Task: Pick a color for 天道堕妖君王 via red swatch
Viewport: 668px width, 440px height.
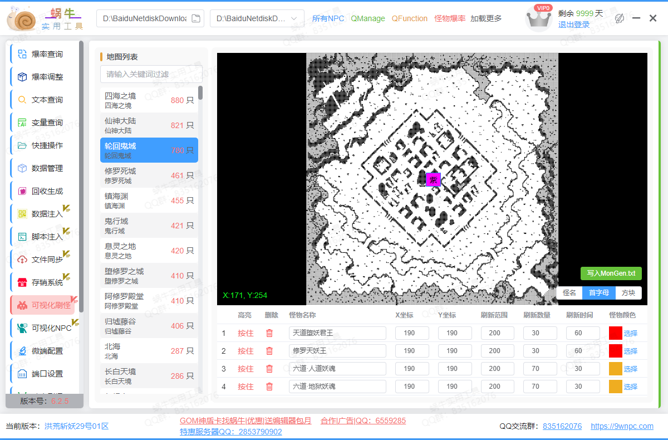Action: coord(616,333)
